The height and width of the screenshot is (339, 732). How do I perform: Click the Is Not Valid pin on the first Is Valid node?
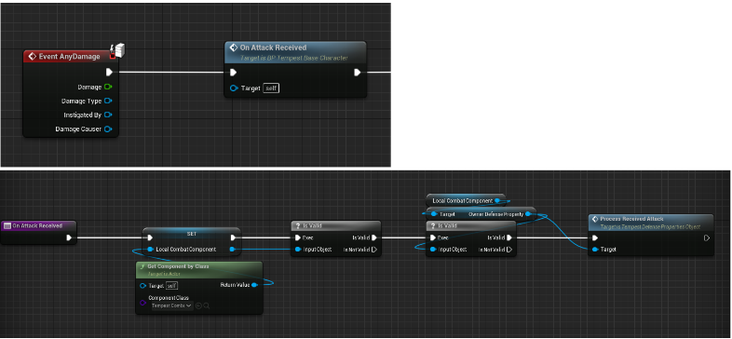(374, 250)
